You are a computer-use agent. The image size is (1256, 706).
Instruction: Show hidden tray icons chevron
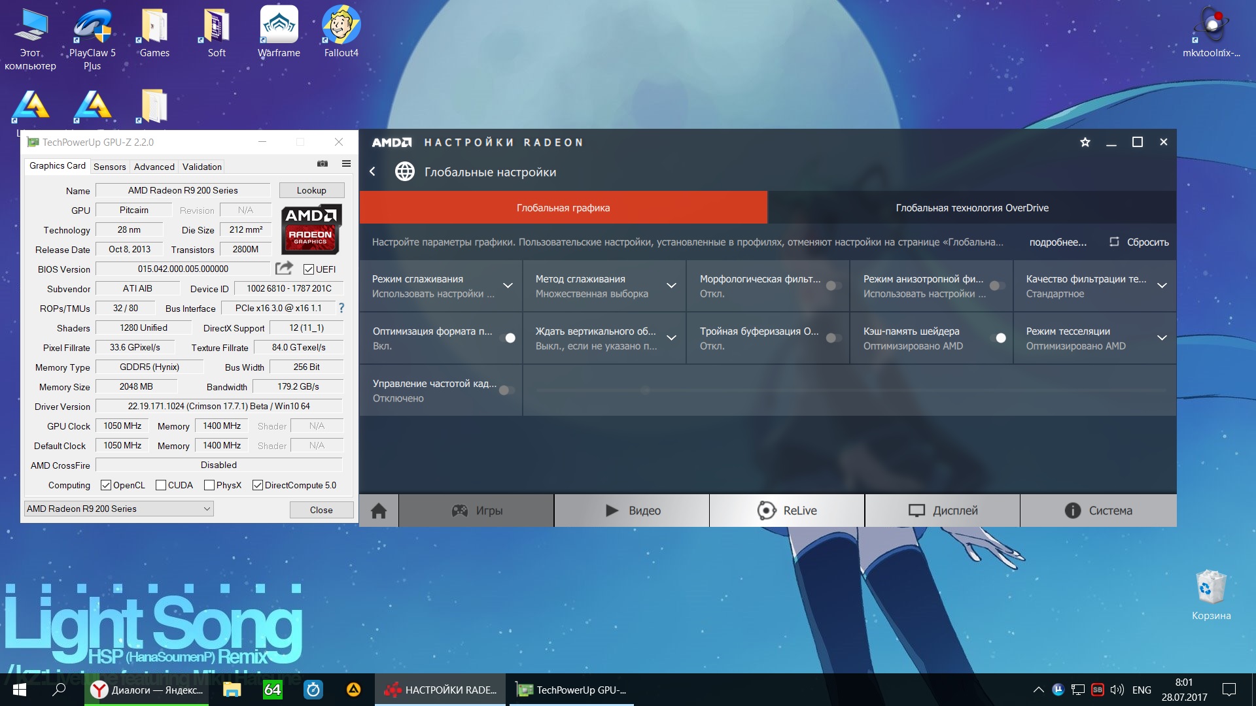(1038, 690)
